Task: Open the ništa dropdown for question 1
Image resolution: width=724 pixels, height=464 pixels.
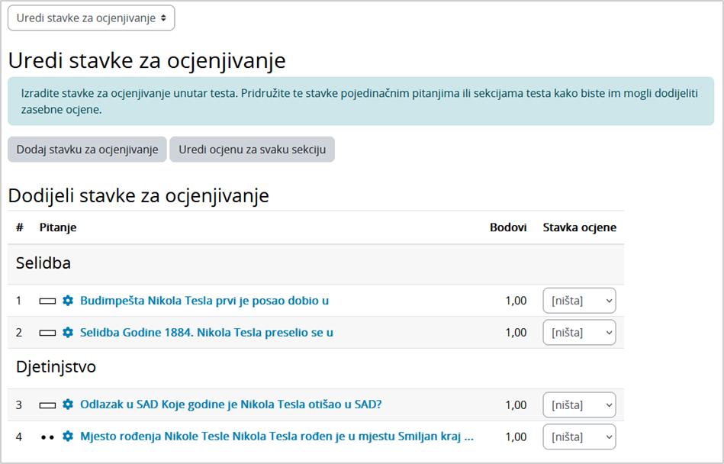Action: click(x=578, y=301)
